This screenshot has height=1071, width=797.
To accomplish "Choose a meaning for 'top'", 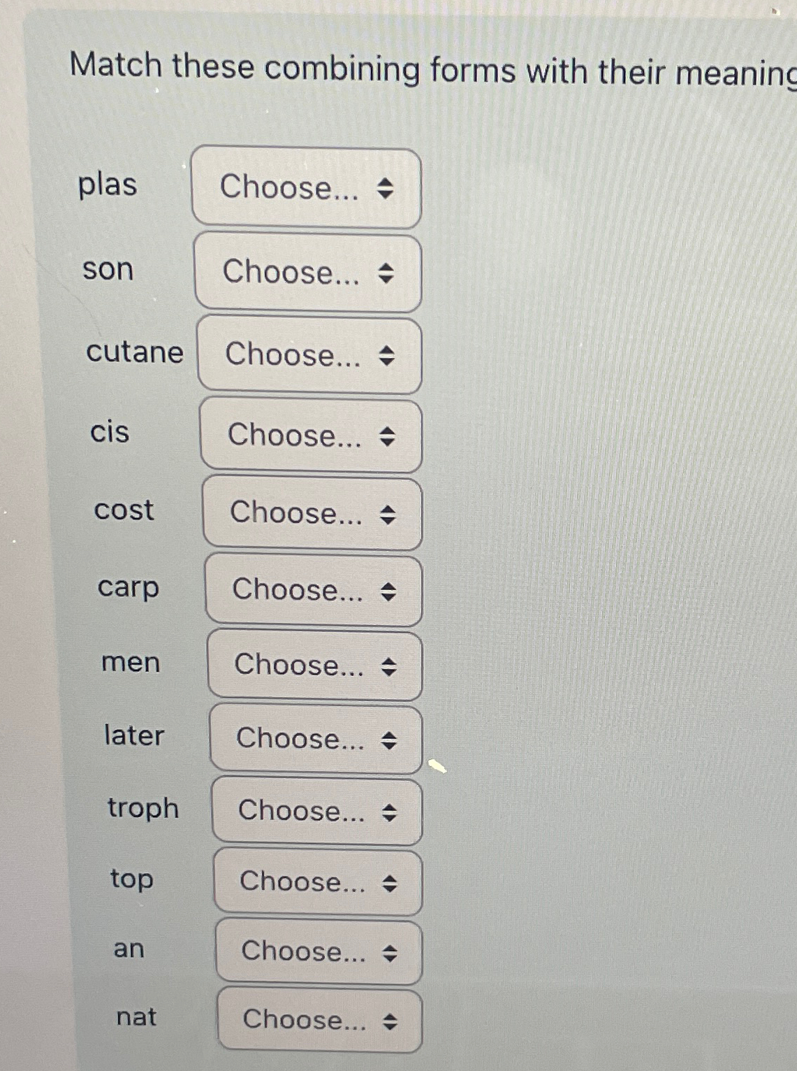I will [x=318, y=882].
